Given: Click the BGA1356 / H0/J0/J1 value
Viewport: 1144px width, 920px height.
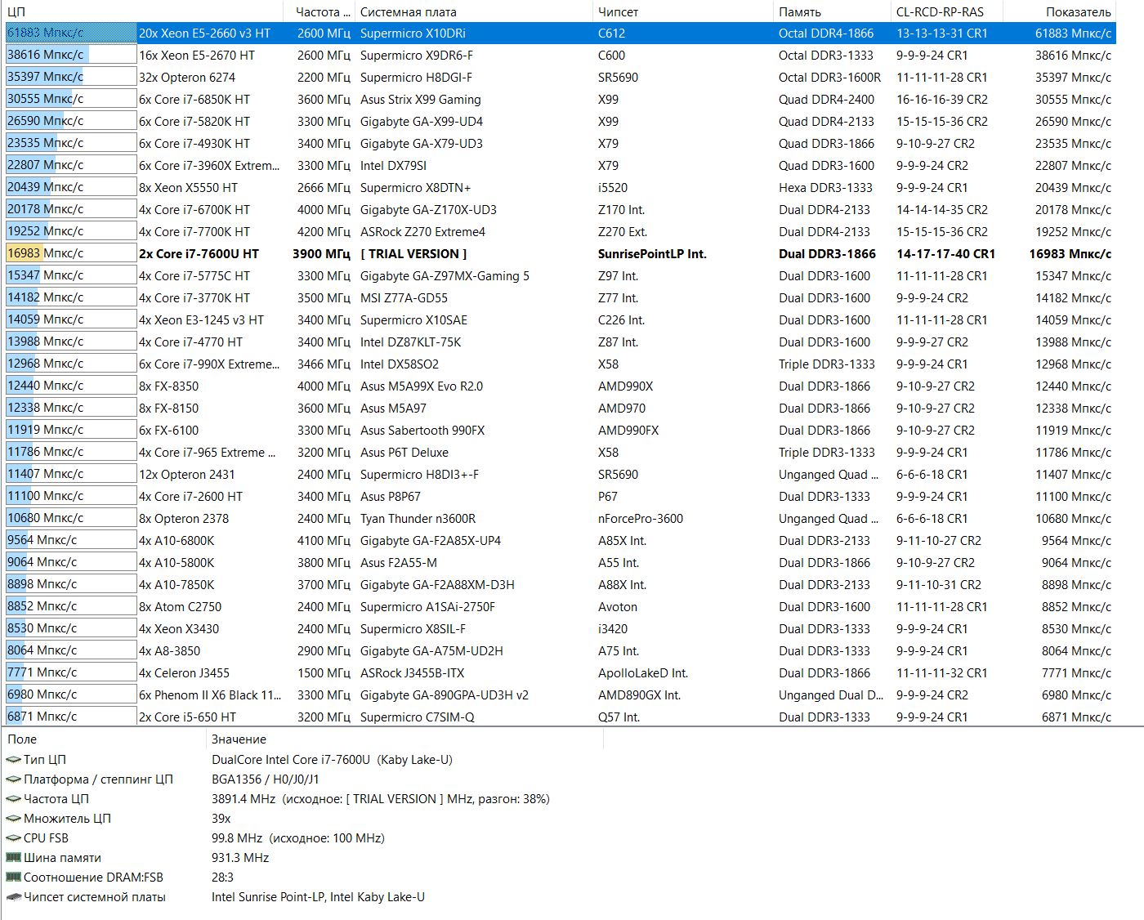Looking at the screenshot, I should [266, 779].
